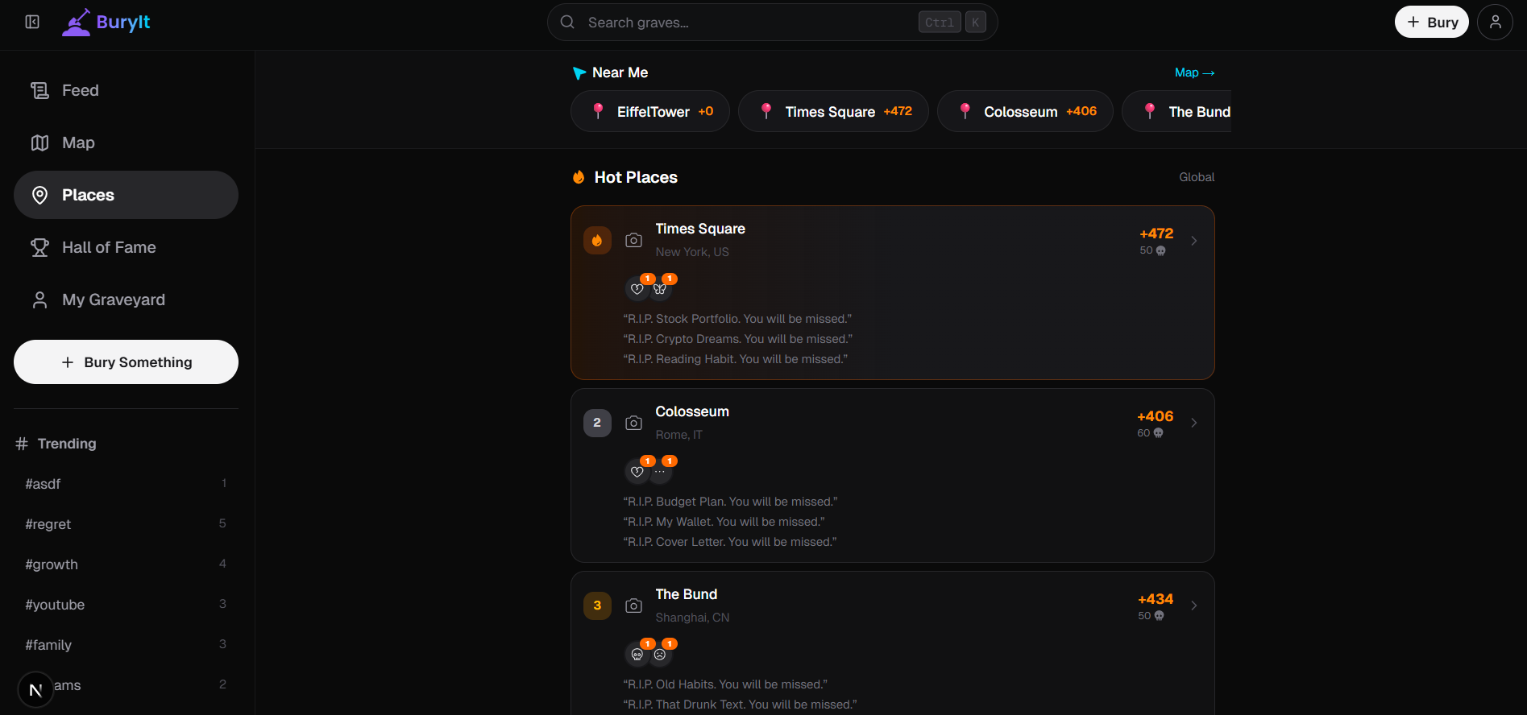The width and height of the screenshot is (1527, 715).
Task: Open the Next.js dev indicator
Action: pos(35,690)
